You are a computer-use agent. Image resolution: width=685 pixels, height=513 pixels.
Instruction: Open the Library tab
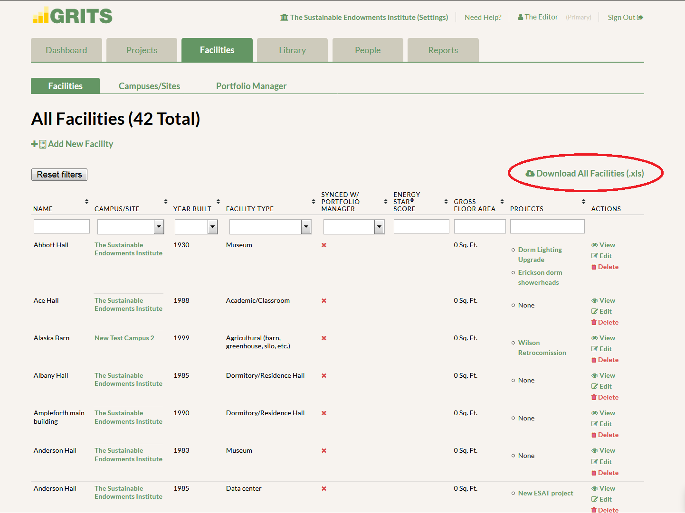(292, 50)
